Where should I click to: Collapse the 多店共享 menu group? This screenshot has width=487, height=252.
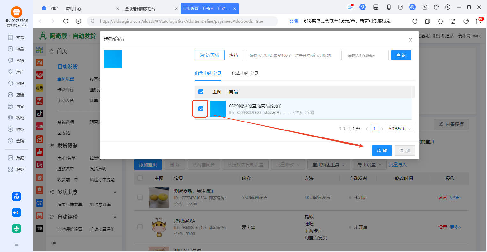[115, 192]
